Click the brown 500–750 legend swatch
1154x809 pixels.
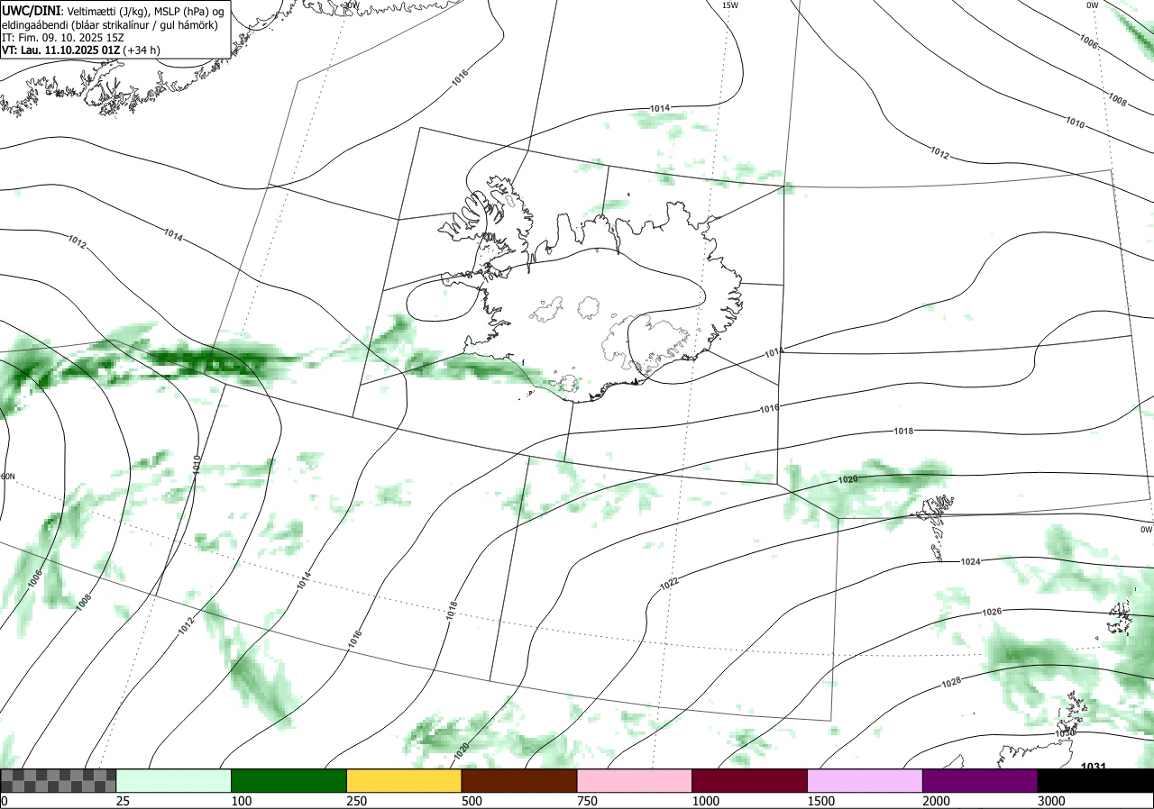[x=519, y=780]
